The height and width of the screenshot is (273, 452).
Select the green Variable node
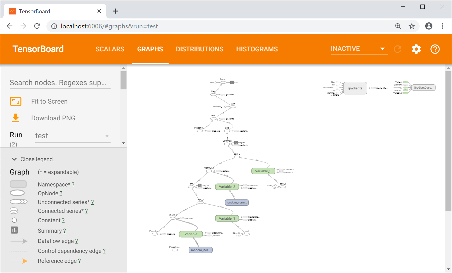[x=191, y=234]
